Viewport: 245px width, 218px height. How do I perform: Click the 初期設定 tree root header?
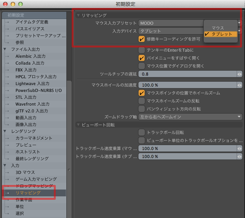tap(34, 15)
